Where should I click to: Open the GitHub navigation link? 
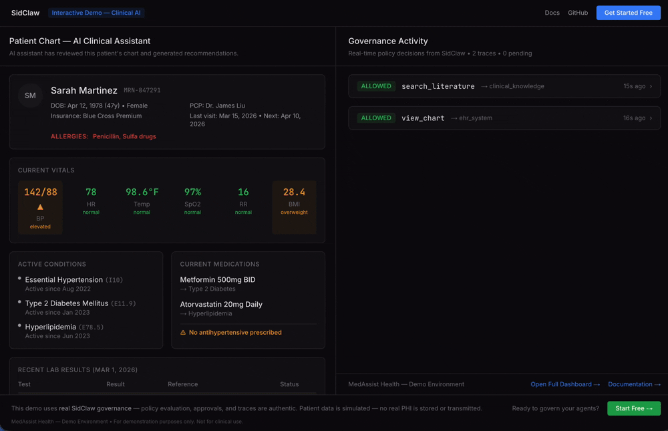[x=578, y=13]
